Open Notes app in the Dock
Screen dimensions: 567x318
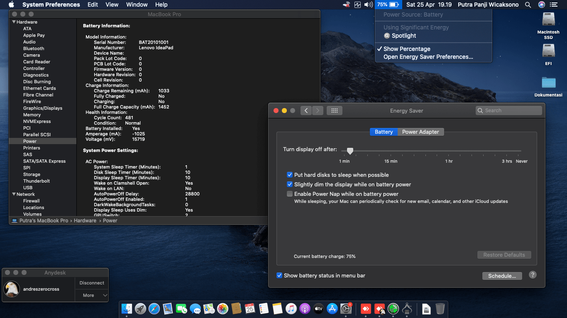[x=277, y=308]
